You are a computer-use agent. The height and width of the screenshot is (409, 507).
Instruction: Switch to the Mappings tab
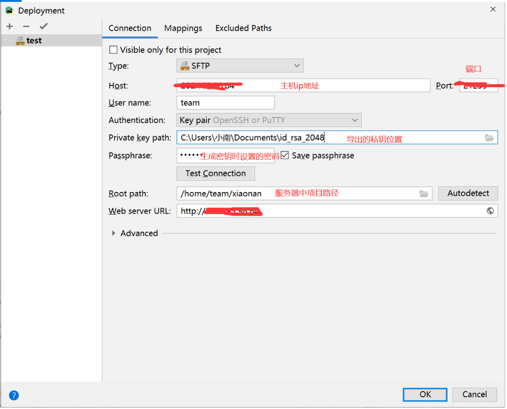183,28
